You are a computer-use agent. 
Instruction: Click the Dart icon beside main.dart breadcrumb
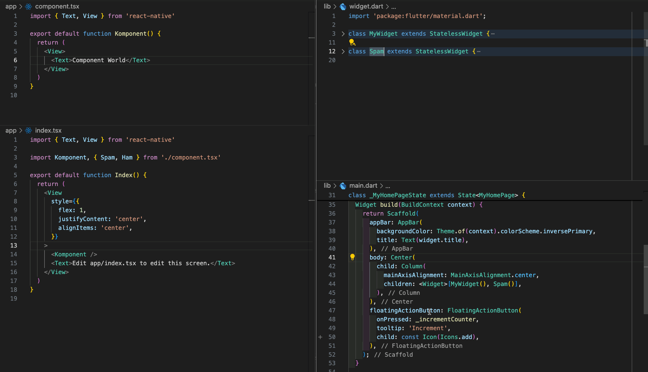click(343, 186)
